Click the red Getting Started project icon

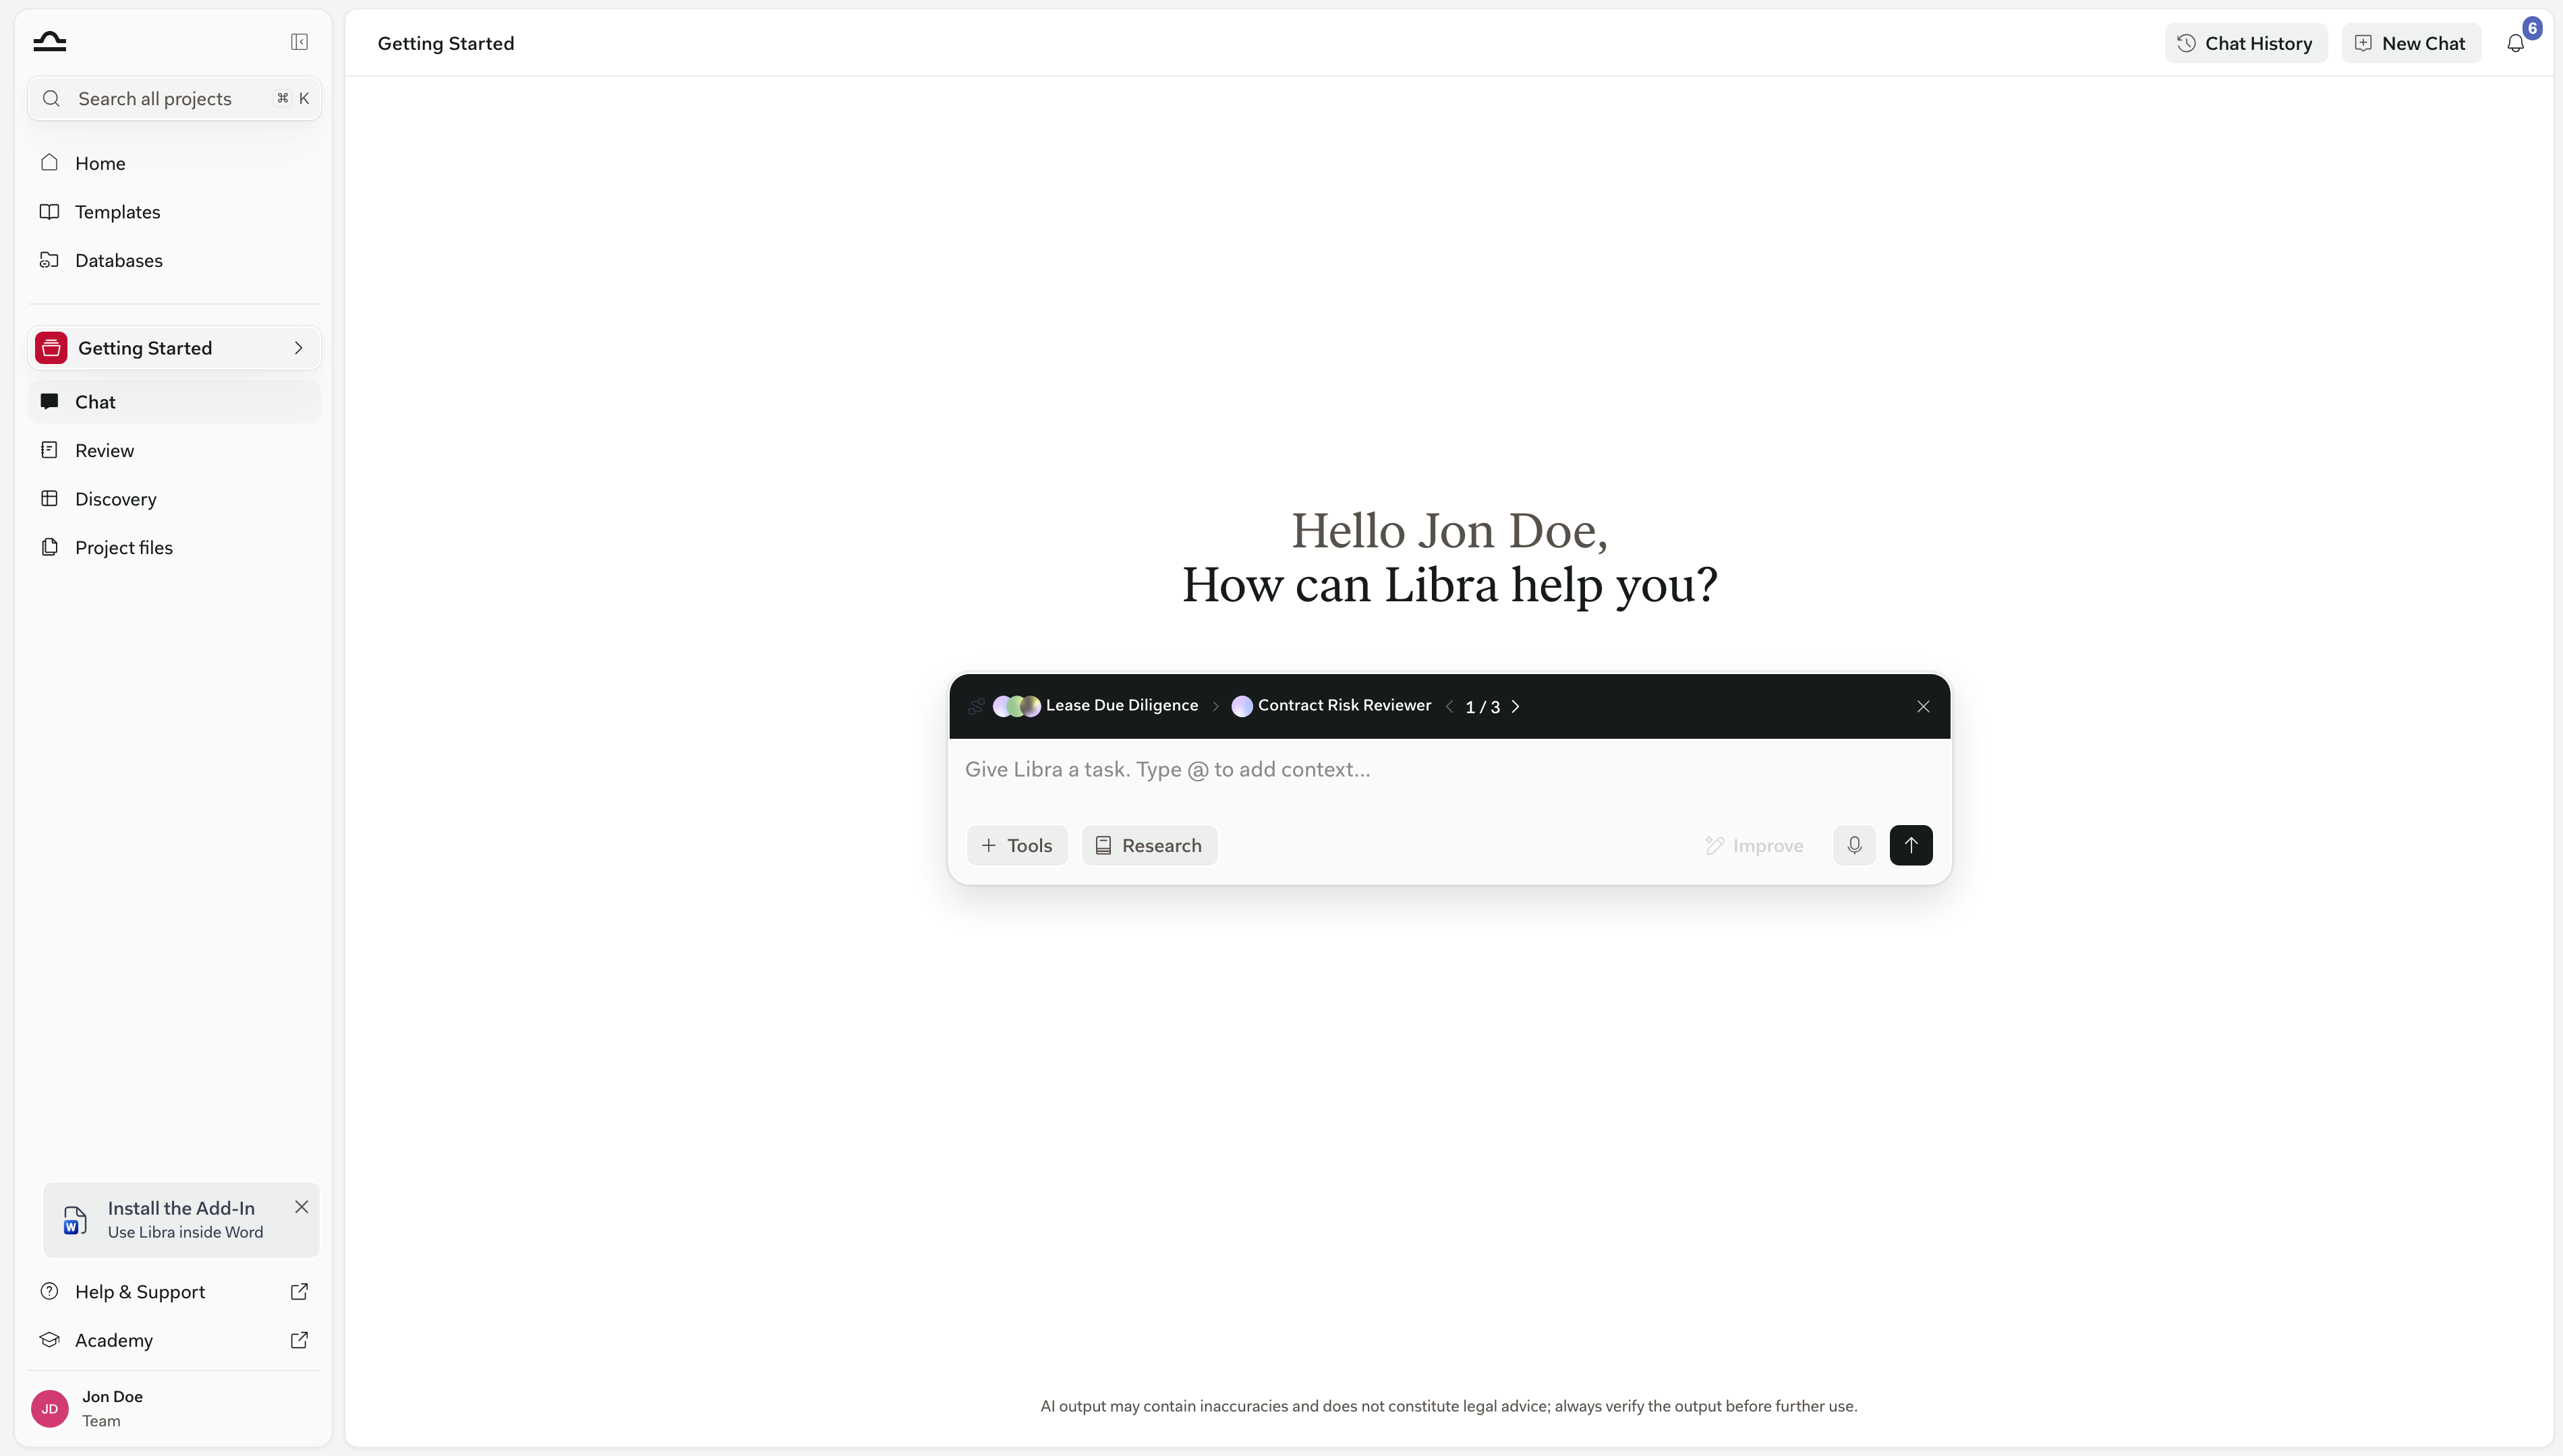pyautogui.click(x=51, y=348)
